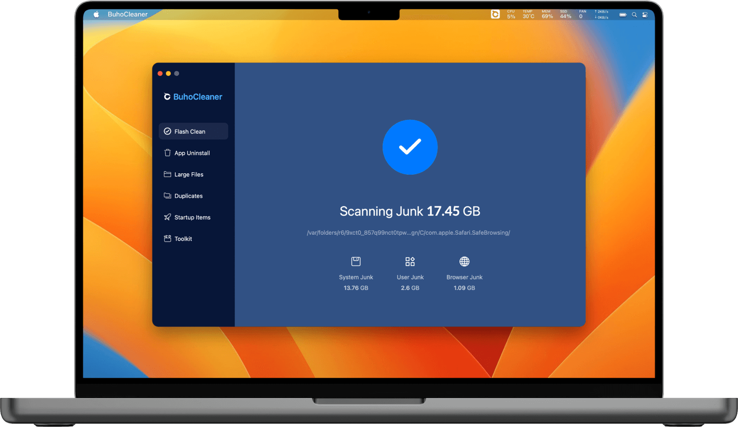Viewport: 738px width, 427px height.
Task: Click the Duplicates stacked folder icon
Action: click(x=168, y=196)
